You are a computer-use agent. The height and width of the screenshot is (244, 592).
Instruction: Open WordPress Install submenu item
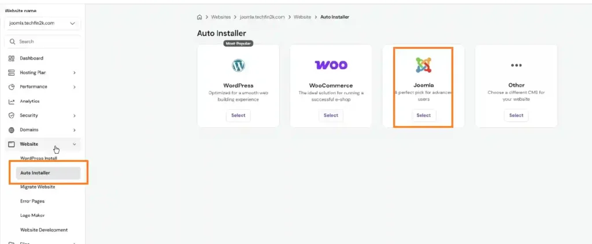(39, 158)
